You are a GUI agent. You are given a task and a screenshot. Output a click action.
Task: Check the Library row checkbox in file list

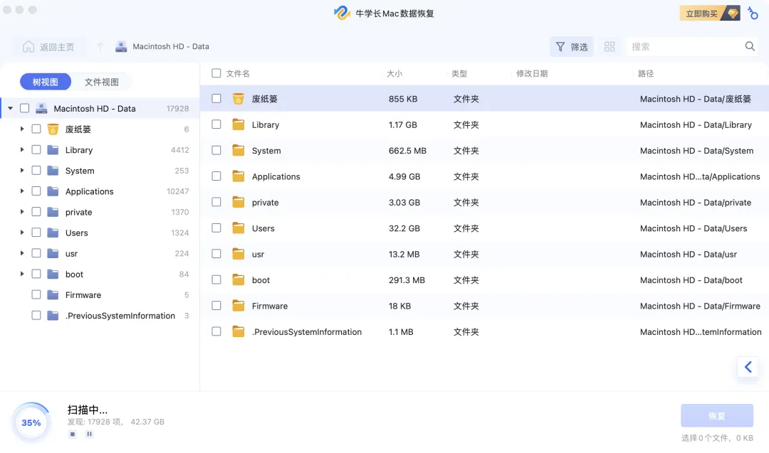[x=216, y=124]
